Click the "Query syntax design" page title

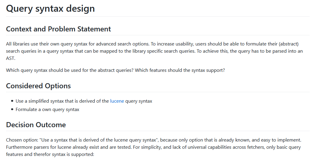(50, 8)
